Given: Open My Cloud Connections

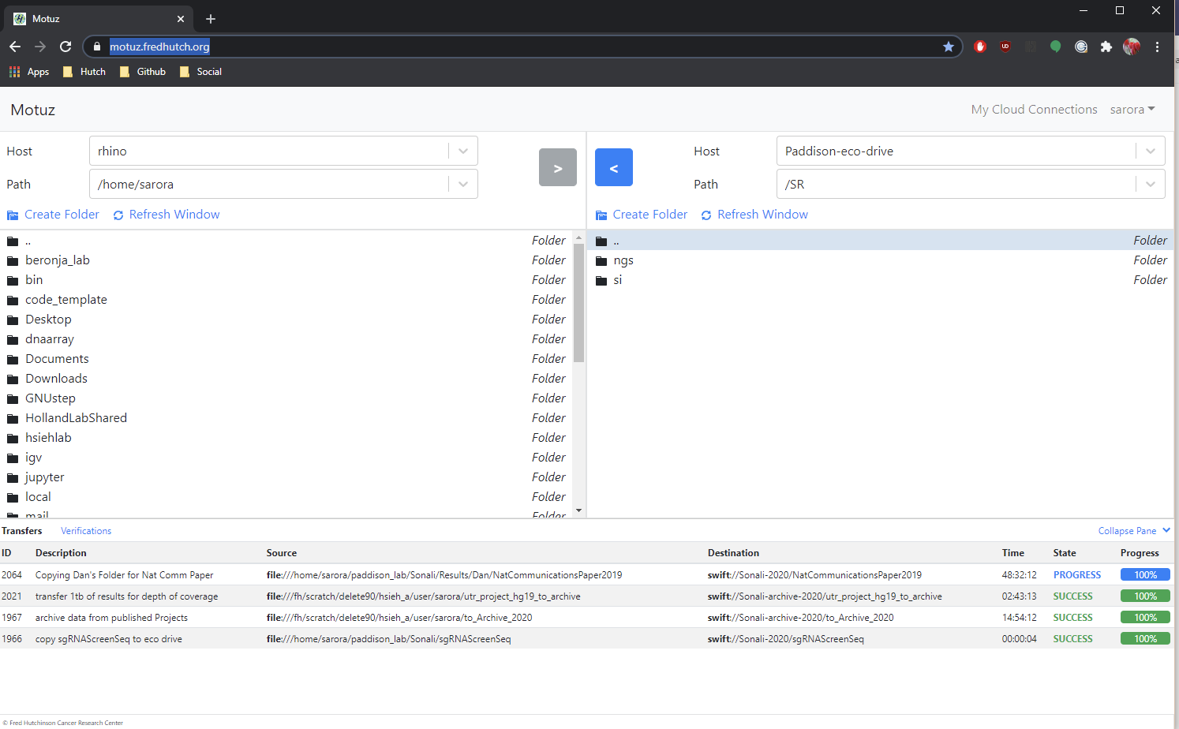Looking at the screenshot, I should 1034,110.
